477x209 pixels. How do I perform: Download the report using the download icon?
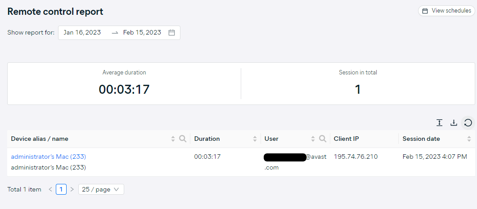pyautogui.click(x=454, y=123)
